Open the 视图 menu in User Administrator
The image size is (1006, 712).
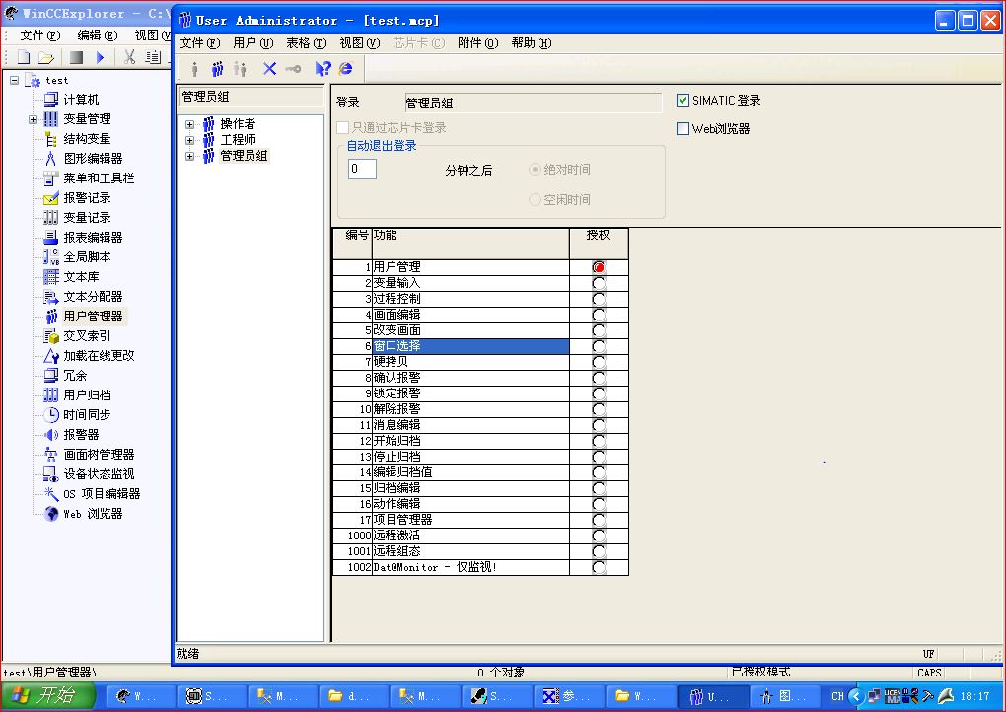point(359,43)
